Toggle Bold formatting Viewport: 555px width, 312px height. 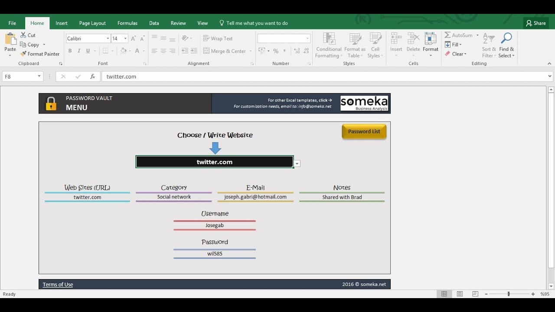[x=70, y=51]
